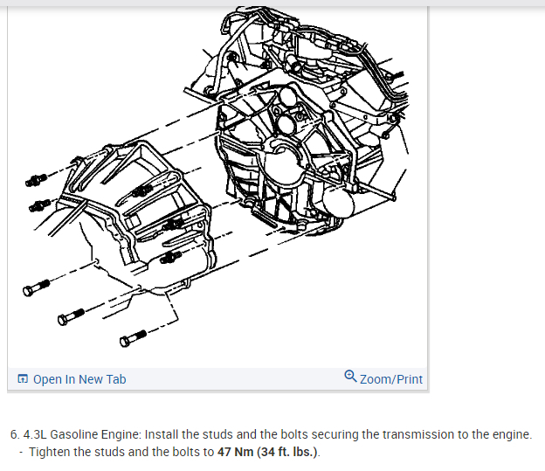The image size is (545, 471).
Task: Click the '4.3L Gasoline Engine' step 6 text
Action: (x=271, y=434)
